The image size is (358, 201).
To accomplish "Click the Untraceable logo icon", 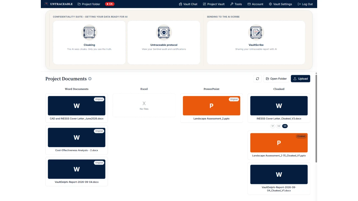I will (46, 4).
